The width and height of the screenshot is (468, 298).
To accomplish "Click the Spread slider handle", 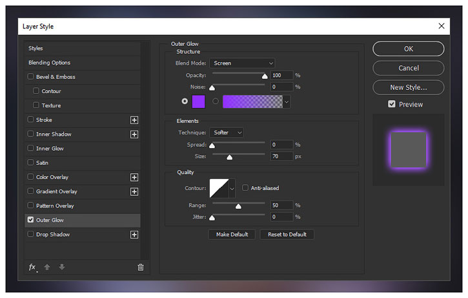I will [212, 145].
